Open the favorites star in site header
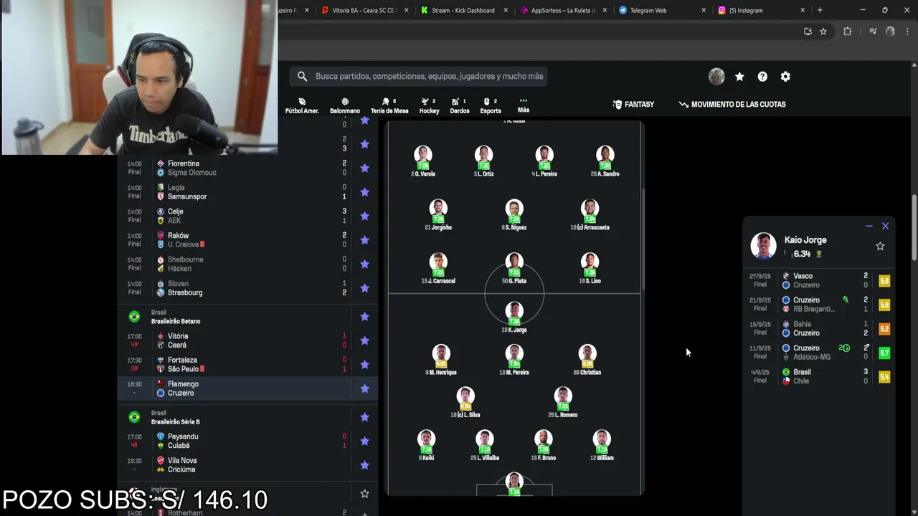The width and height of the screenshot is (918, 516). pyautogui.click(x=739, y=77)
